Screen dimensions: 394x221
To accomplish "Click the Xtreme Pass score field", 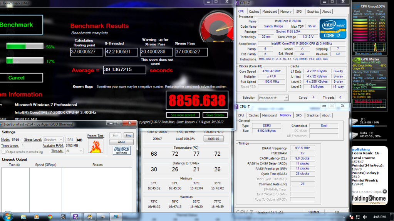I will point(191,52).
